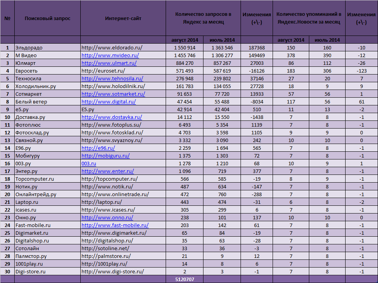Open the e96.ru link
The height and width of the screenshot is (283, 378).
pos(98,148)
